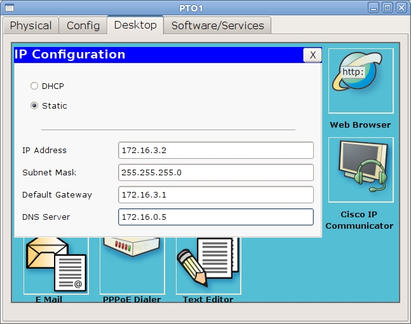The height and width of the screenshot is (324, 411).
Task: Open the PPPoE Dialer icon
Action: pos(132,266)
